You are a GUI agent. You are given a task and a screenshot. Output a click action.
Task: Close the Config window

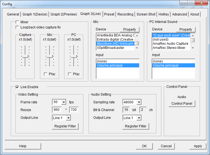point(202,3)
